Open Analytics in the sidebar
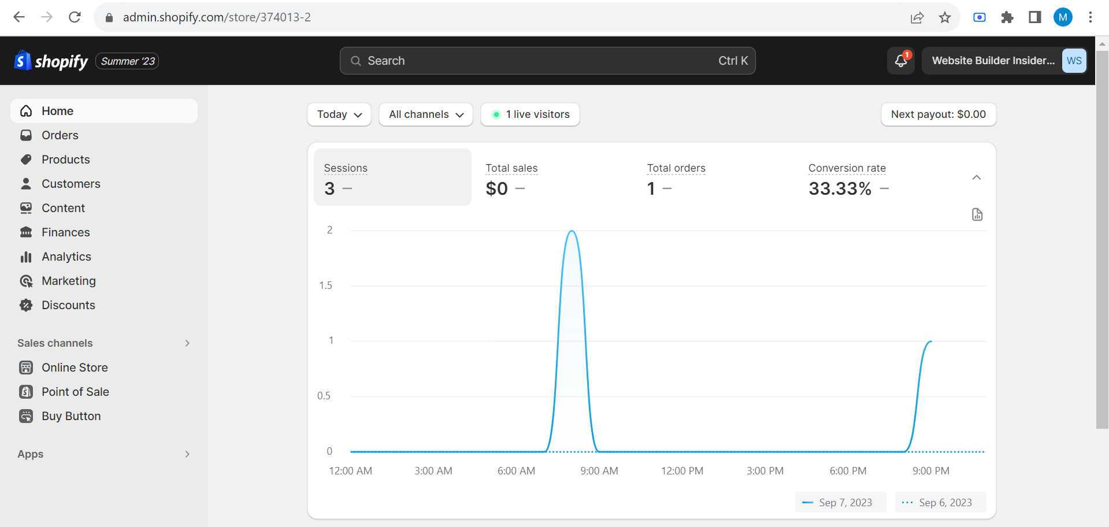 (x=66, y=257)
